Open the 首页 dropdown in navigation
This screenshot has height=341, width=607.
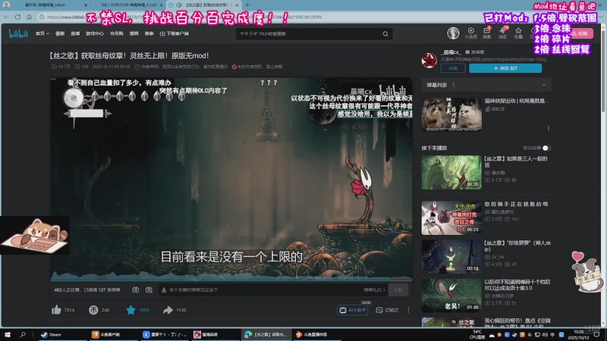pyautogui.click(x=42, y=33)
